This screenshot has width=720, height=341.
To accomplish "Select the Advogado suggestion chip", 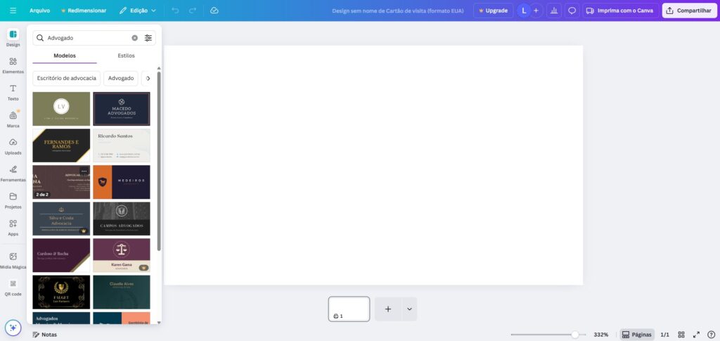I will click(x=121, y=79).
